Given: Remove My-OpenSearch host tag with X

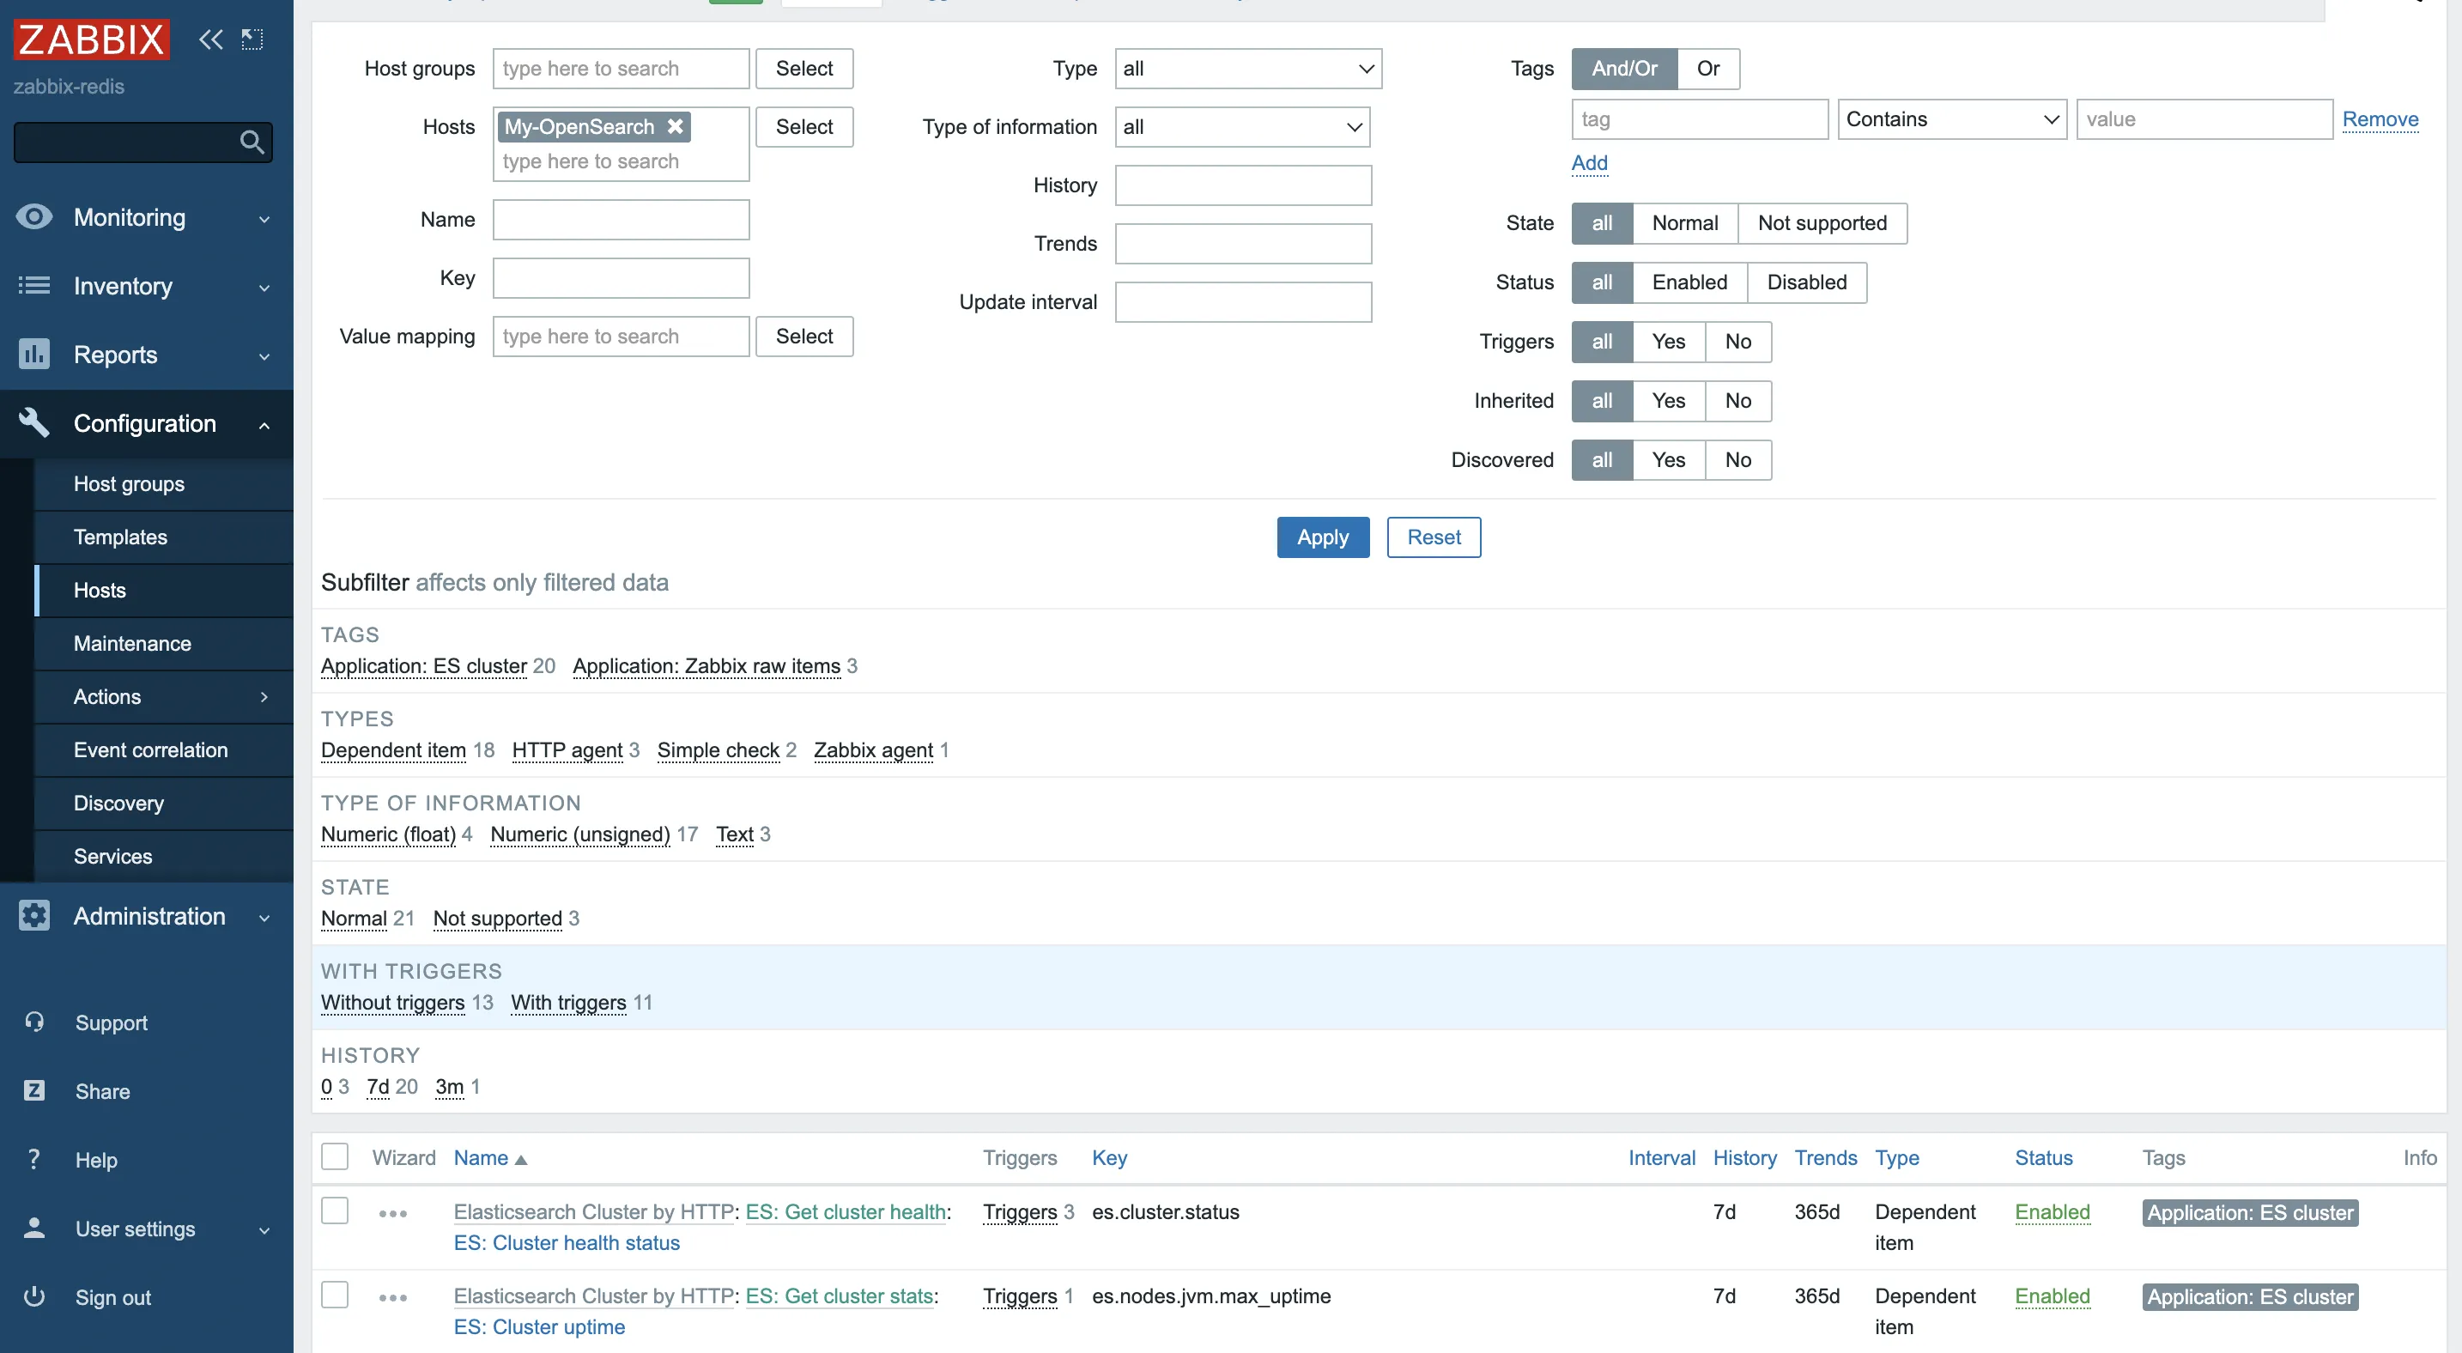Looking at the screenshot, I should [x=676, y=126].
